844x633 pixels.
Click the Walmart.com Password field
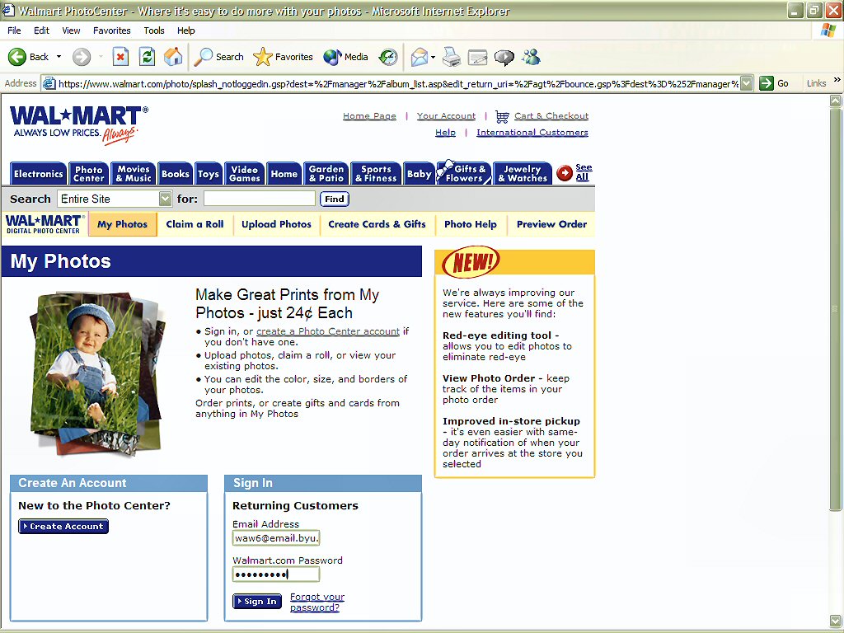276,574
